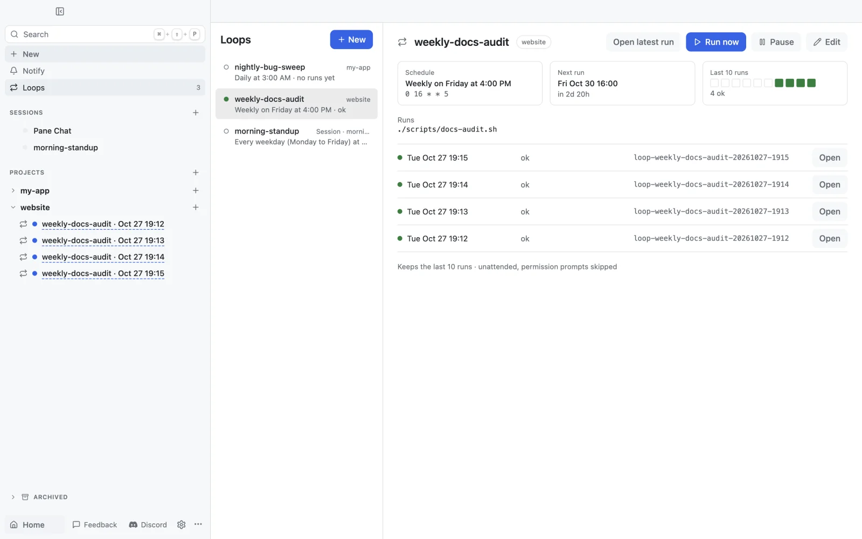This screenshot has width=862, height=539.
Task: Select the nightly-bug-sweep loop status circle
Action: (226, 67)
